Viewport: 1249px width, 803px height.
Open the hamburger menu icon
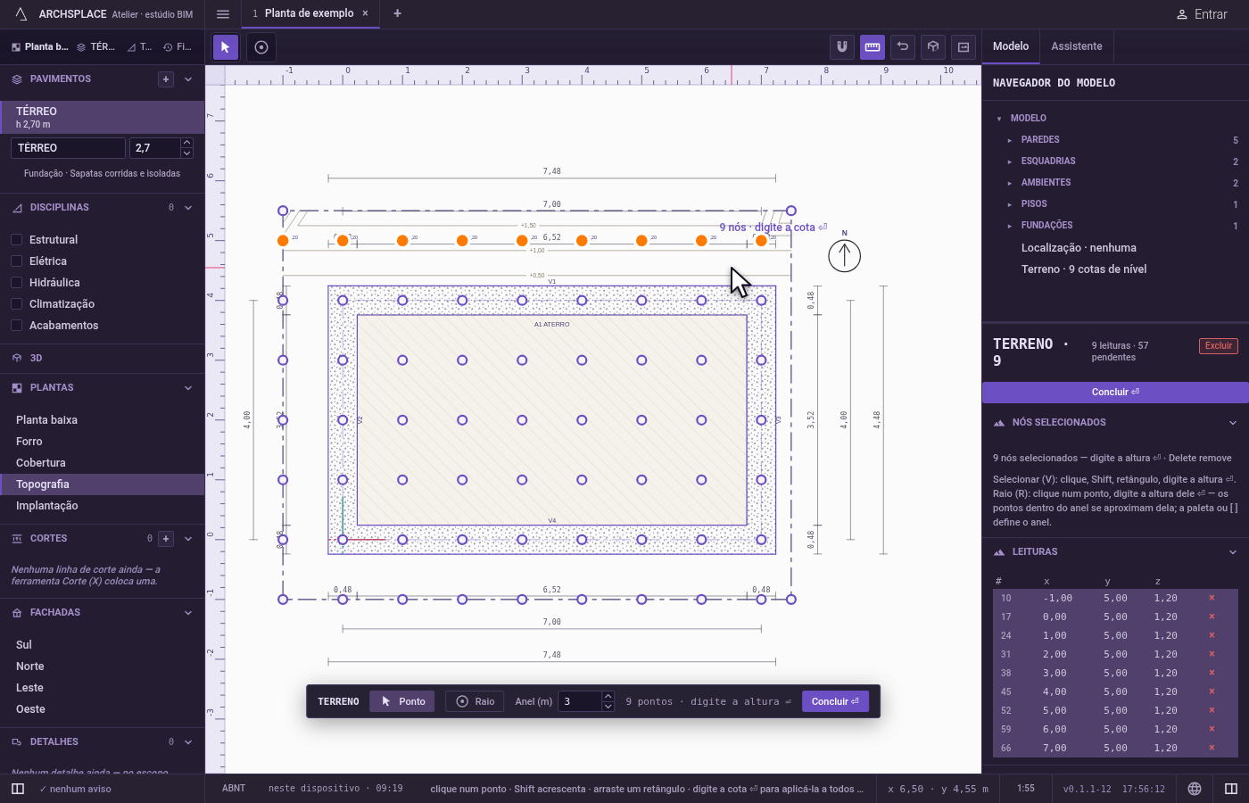tap(223, 14)
